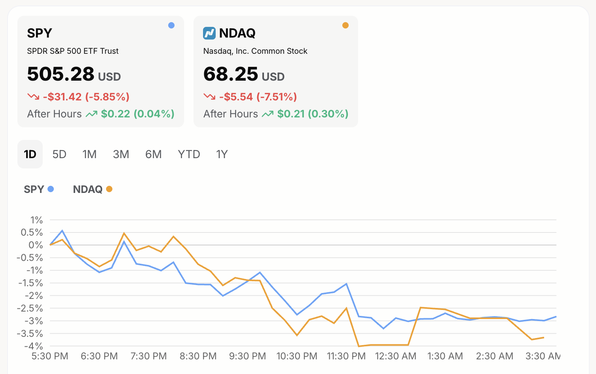Click the blue dot on SPY card
The height and width of the screenshot is (374, 596).
[x=171, y=25]
